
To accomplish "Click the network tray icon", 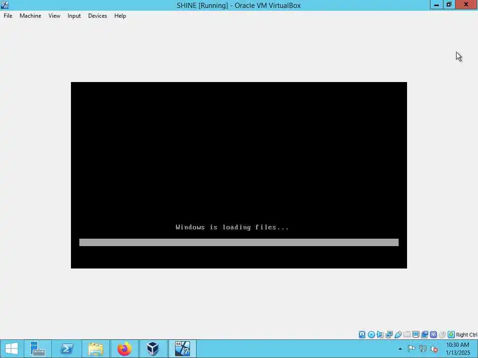I will pyautogui.click(x=423, y=349).
